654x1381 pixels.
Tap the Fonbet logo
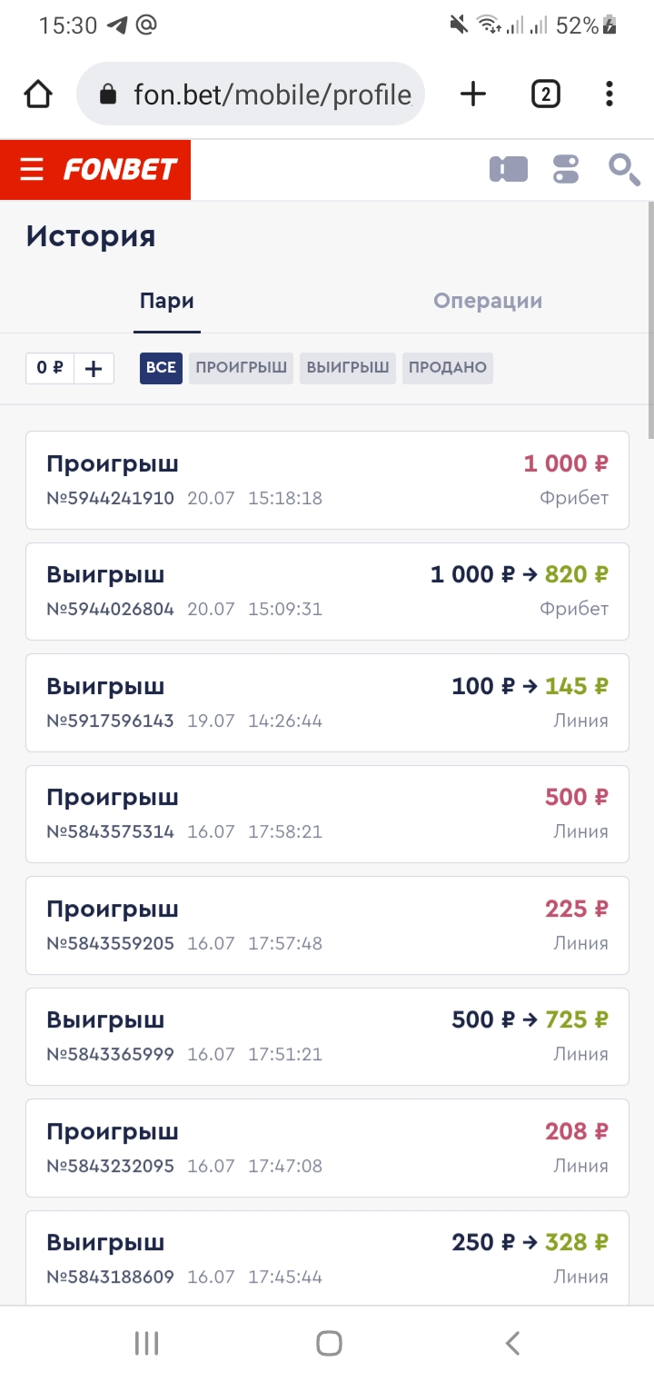(120, 169)
